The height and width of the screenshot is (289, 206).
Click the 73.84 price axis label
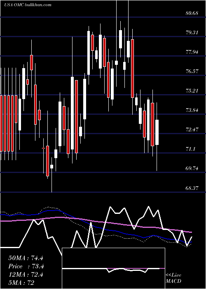click(x=192, y=110)
